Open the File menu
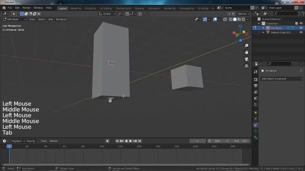Screen dimensions: 305x171 pos(10,8)
